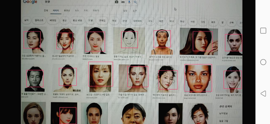Open the 면접 프리패스 얼굴 thumbnail
270x124 pixels.
pos(96,41)
